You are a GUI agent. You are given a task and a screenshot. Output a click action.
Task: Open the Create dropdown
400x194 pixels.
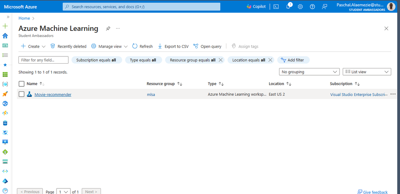33,46
